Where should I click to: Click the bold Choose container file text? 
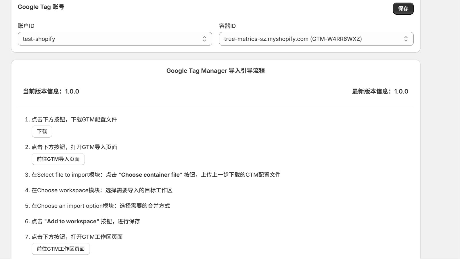tap(150, 175)
